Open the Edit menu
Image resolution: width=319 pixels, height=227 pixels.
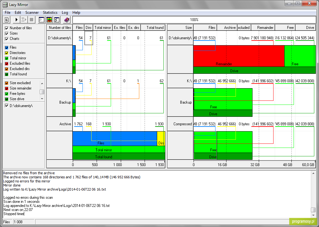tap(18, 13)
